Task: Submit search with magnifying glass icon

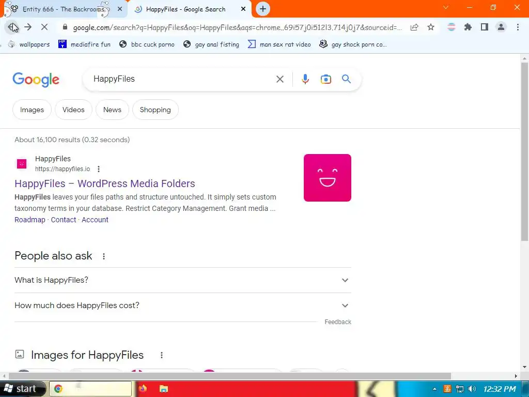Action: pyautogui.click(x=346, y=79)
